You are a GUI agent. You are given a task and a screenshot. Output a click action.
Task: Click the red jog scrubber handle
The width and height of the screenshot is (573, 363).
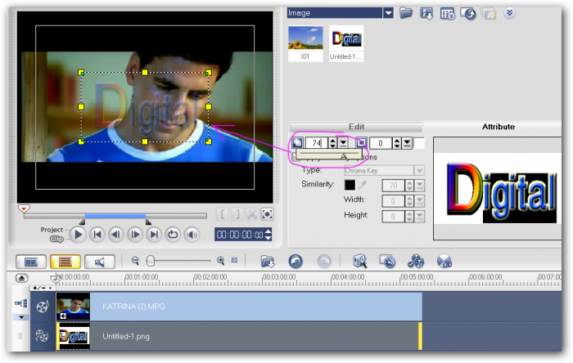(24, 208)
